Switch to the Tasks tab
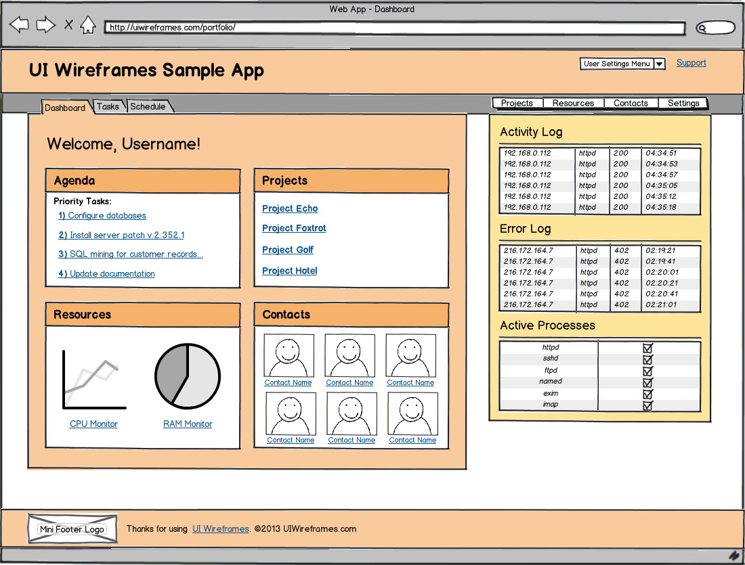This screenshot has width=745, height=565. pos(108,106)
